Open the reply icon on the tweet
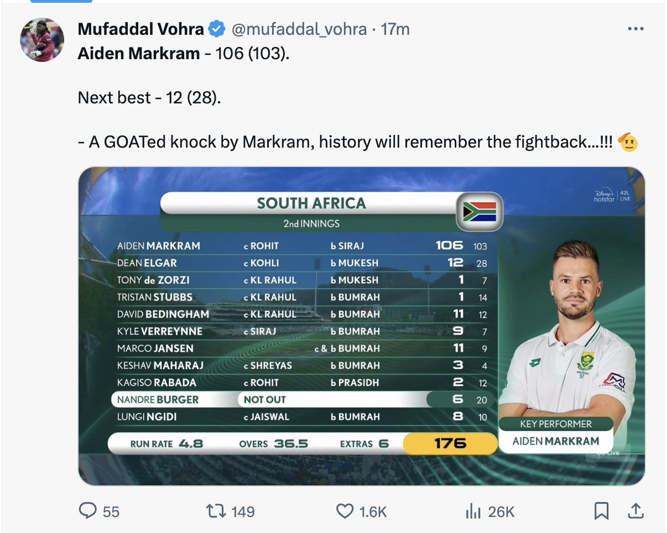Screen dimensions: 667x533 point(88,511)
